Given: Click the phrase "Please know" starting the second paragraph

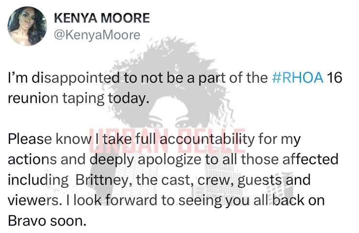Looking at the screenshot, I should [x=50, y=139].
